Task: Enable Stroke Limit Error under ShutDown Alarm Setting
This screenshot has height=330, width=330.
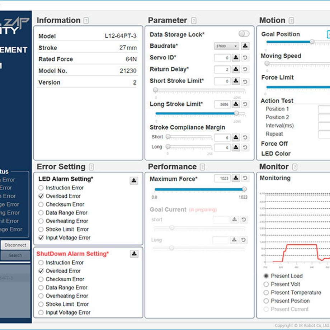Action: pyautogui.click(x=41, y=304)
